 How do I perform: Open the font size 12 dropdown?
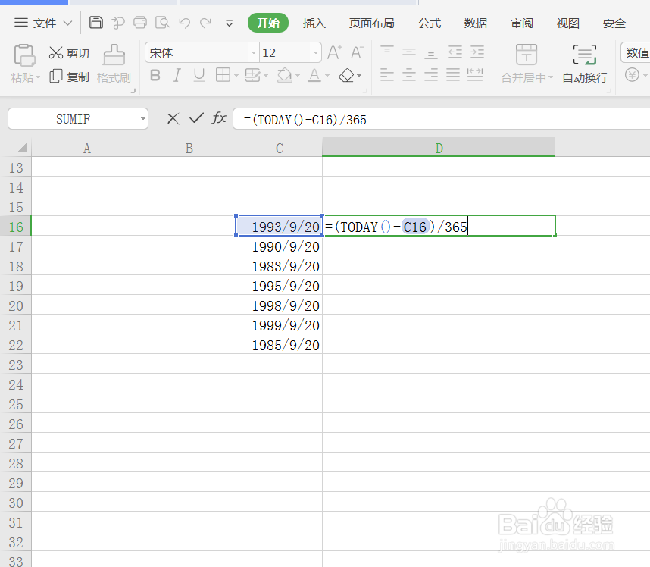315,52
